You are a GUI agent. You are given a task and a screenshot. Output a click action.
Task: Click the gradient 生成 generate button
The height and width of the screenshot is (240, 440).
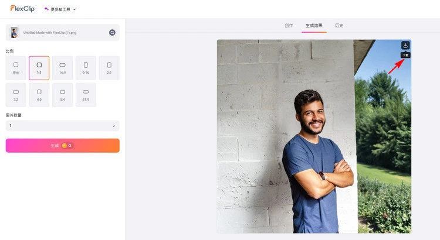point(63,146)
